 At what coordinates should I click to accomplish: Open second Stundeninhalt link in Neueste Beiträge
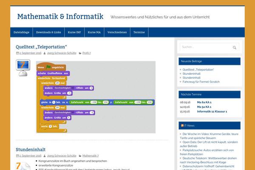pyautogui.click(x=191, y=78)
